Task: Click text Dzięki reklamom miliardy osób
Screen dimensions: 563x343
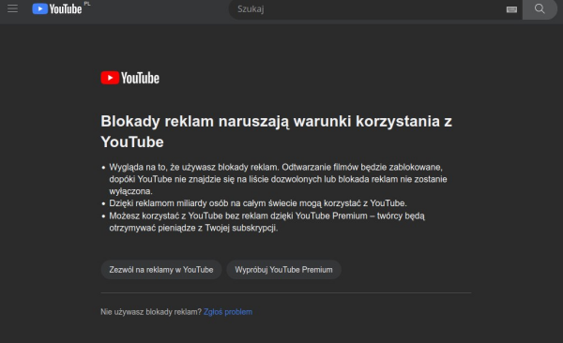Action: [x=258, y=203]
